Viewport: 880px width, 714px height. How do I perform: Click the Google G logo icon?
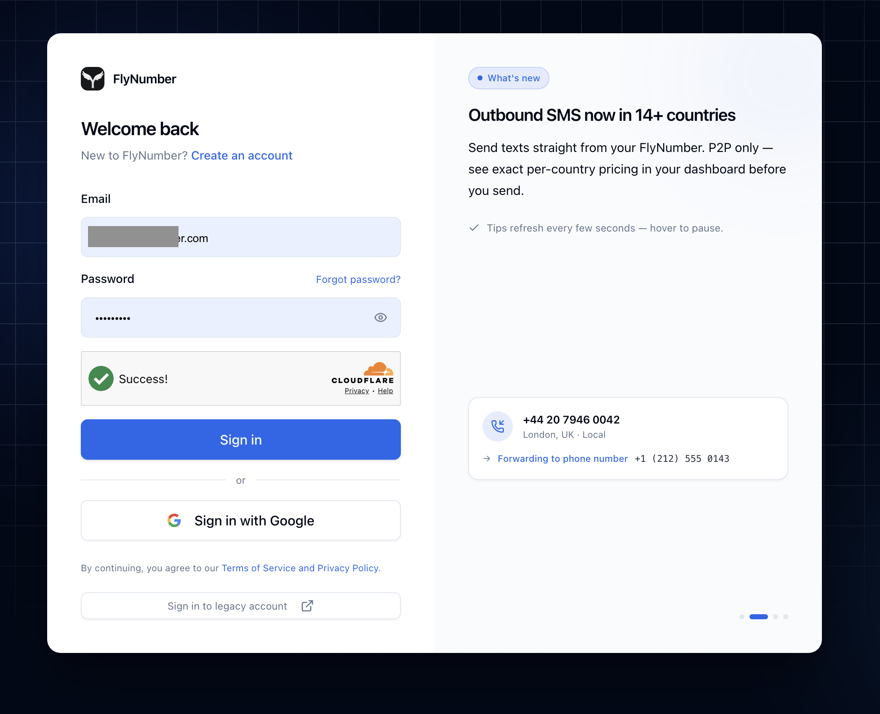tap(174, 520)
